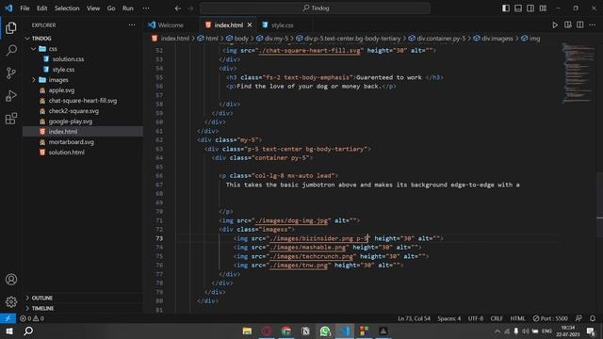Open check2-square.svg file

73,111
